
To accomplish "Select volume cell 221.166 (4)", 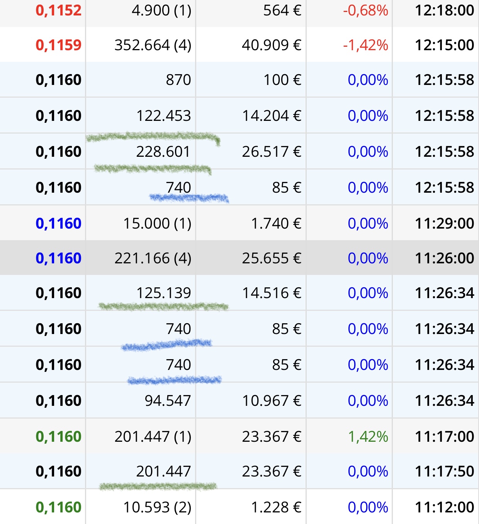I will point(153,258).
